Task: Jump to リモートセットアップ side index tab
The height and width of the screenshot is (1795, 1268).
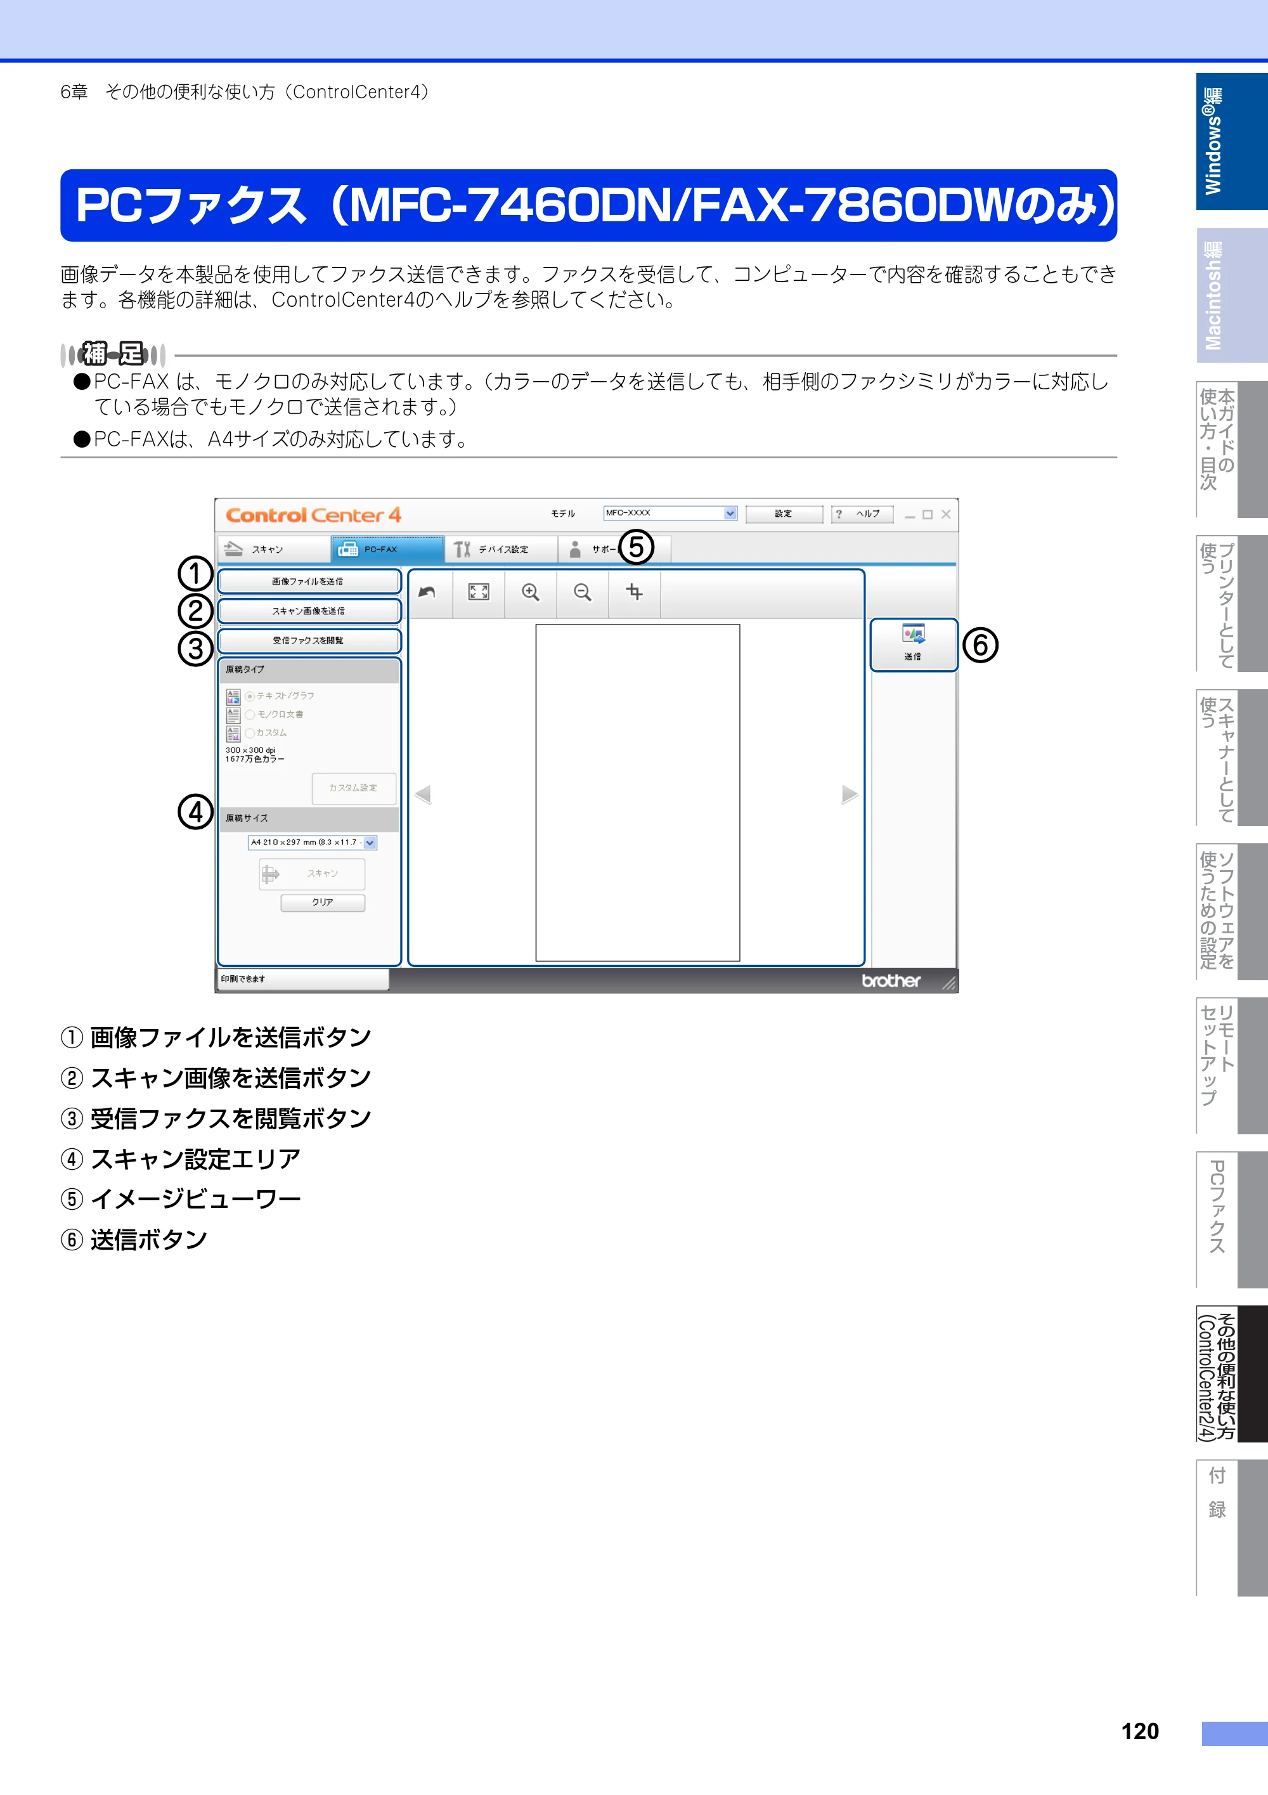Action: click(1231, 1066)
